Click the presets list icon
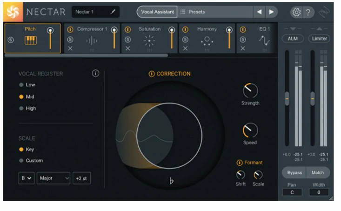 pyautogui.click(x=183, y=12)
